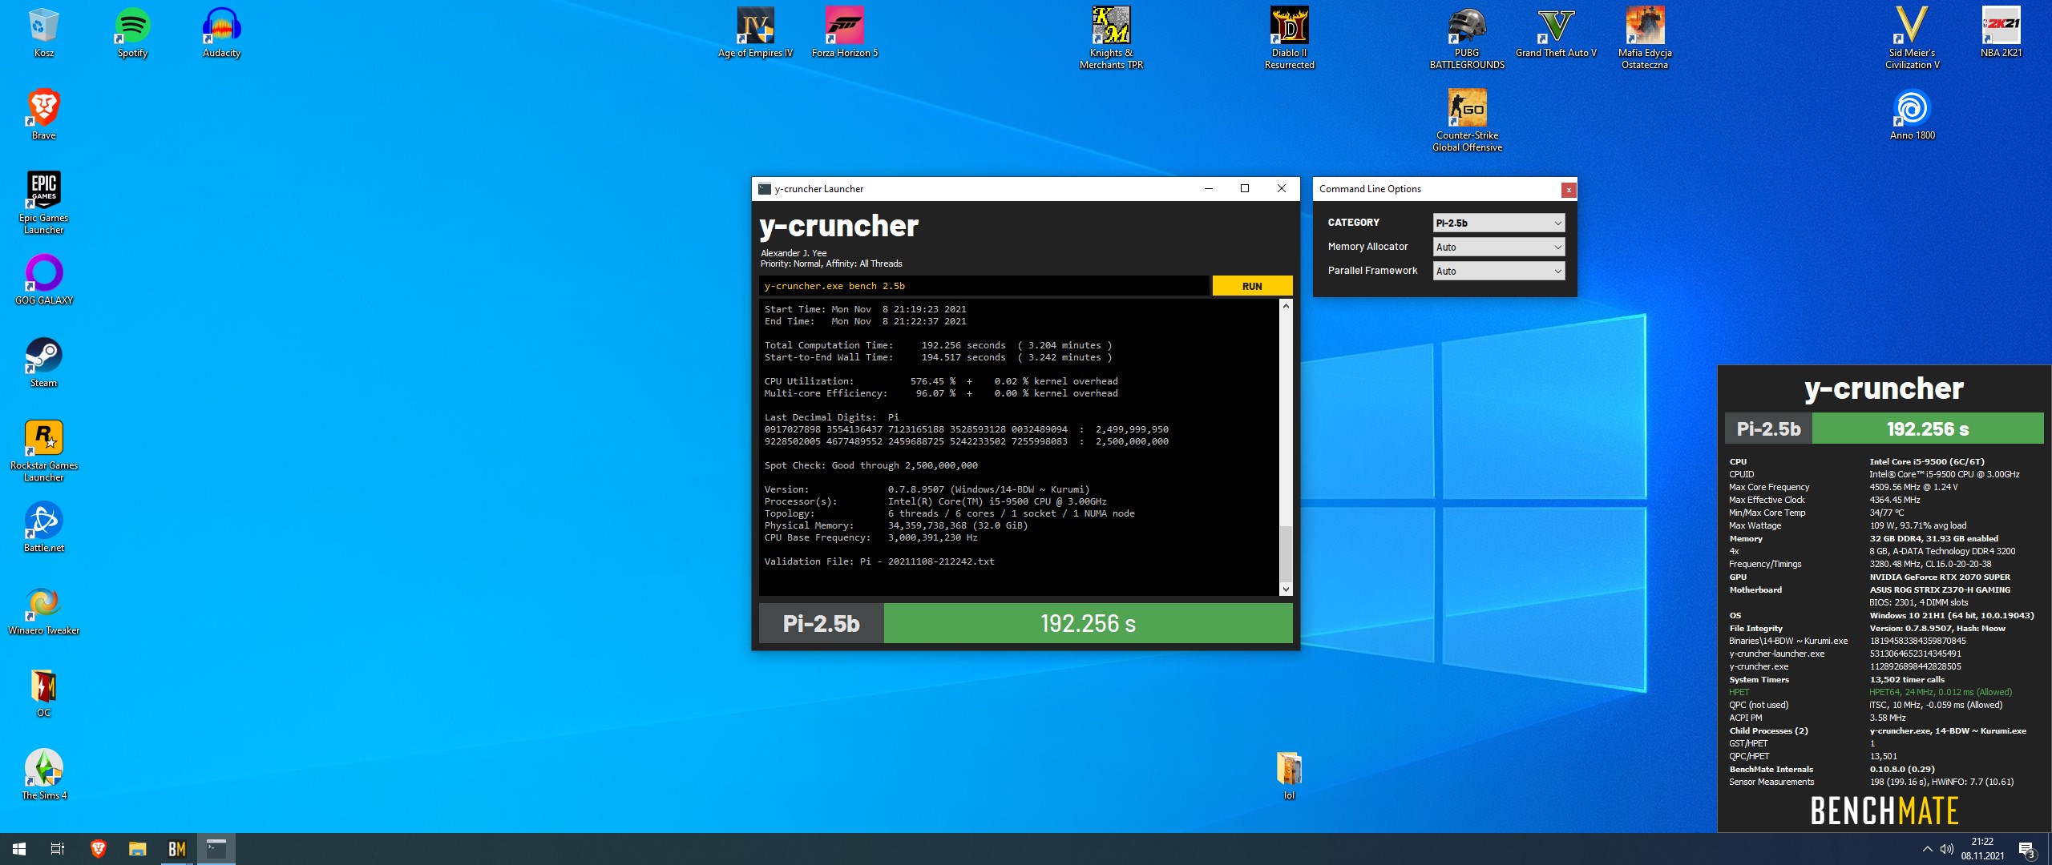Click the green HPET row in BenchMate panel
The width and height of the screenshot is (2052, 865).
point(1870,692)
